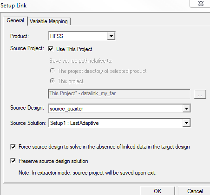Confirm the link setup with OK

pos(157,191)
